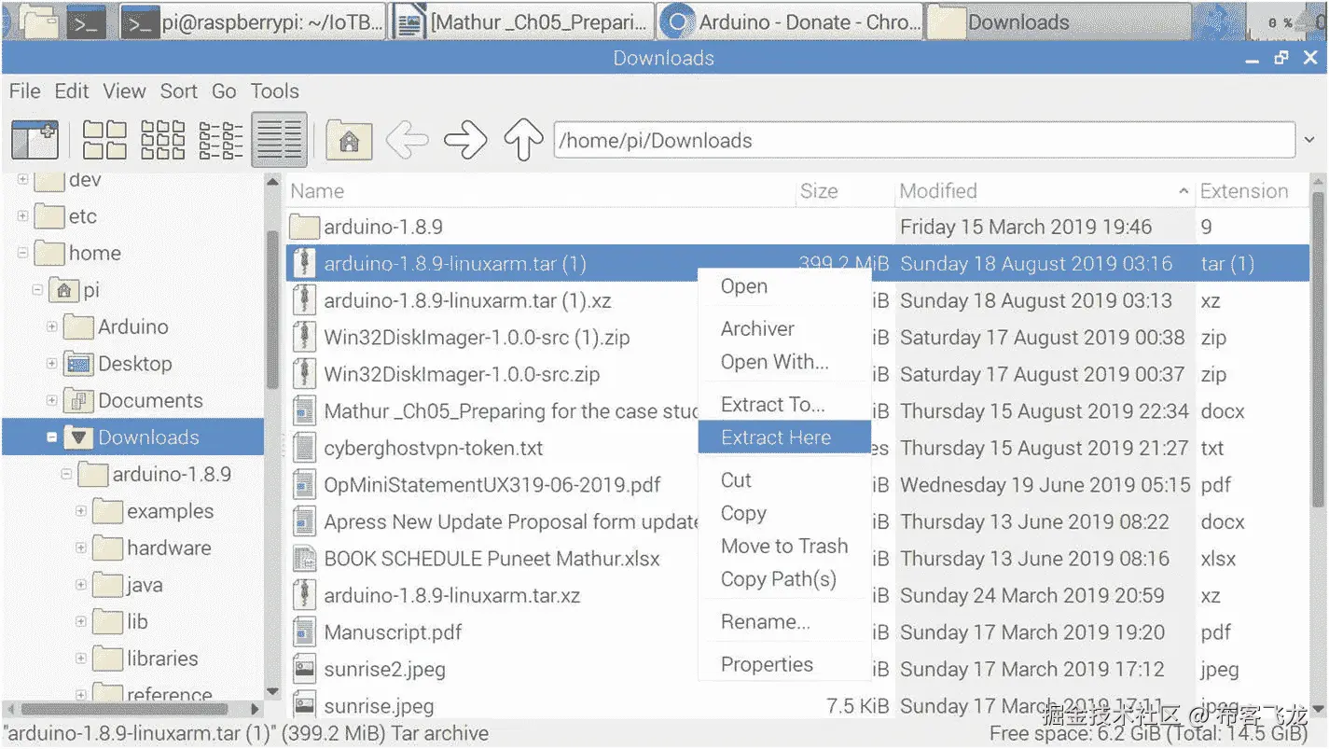The image size is (1329, 749).
Task: Sort by the Modified column header
Action: click(1045, 191)
